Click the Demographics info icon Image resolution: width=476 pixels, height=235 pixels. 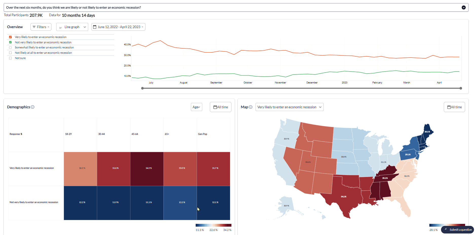tap(33, 107)
